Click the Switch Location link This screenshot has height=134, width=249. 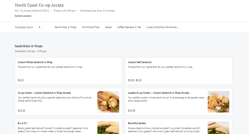[x=23, y=16]
